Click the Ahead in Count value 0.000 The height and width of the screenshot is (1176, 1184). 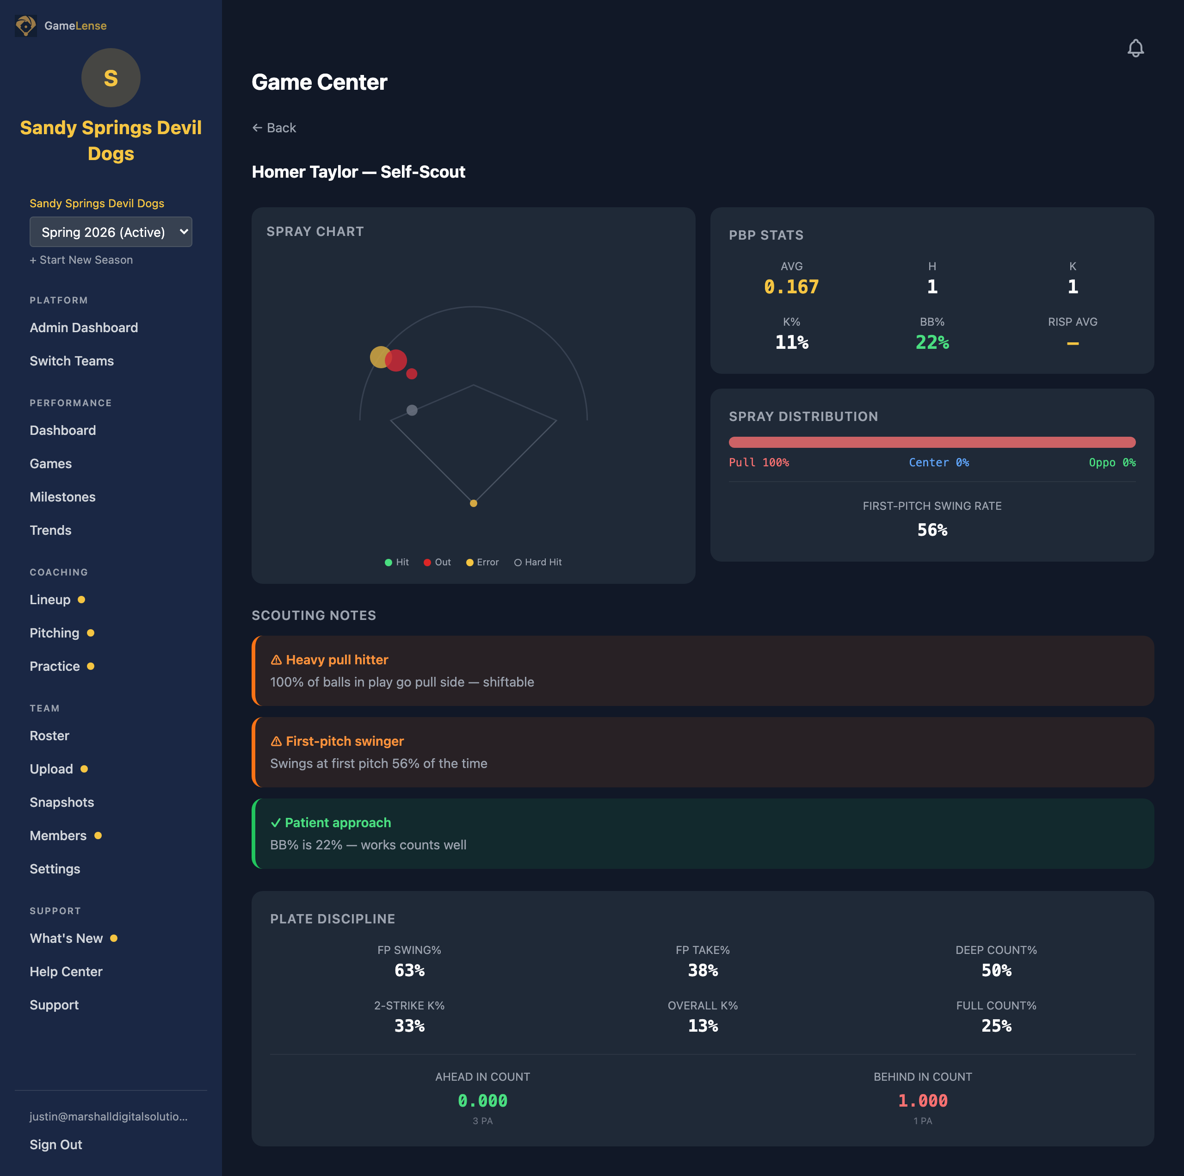pos(483,1101)
